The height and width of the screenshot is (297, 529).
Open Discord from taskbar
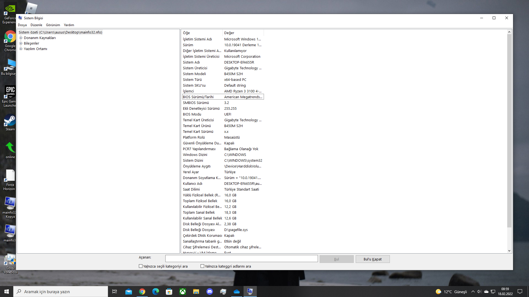tap(210, 291)
